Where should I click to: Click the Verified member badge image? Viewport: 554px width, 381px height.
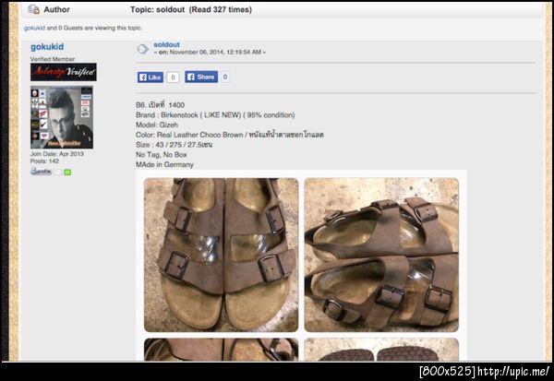pyautogui.click(x=63, y=72)
